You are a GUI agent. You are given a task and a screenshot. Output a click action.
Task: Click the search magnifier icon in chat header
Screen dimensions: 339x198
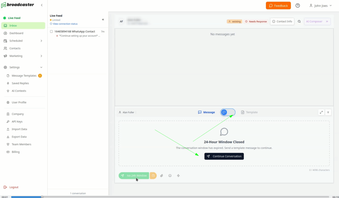coord(299,21)
